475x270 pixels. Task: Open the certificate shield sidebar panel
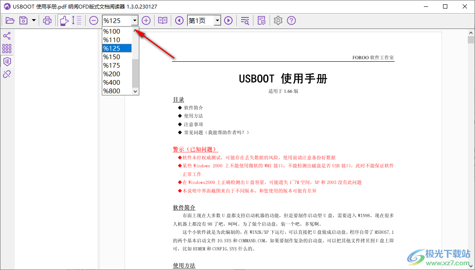[7, 61]
